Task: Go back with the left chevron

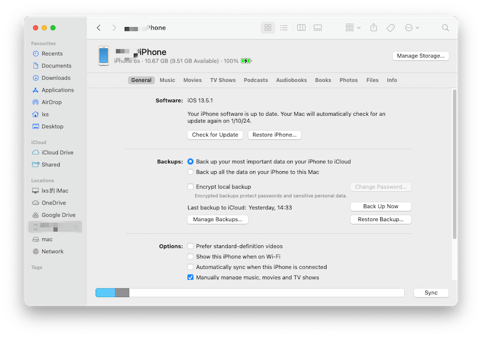Action: [x=99, y=28]
